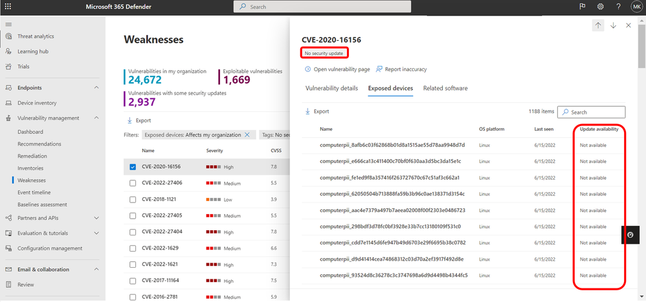Expand the Partners and APIs chevron
The image size is (646, 302).
click(x=96, y=218)
